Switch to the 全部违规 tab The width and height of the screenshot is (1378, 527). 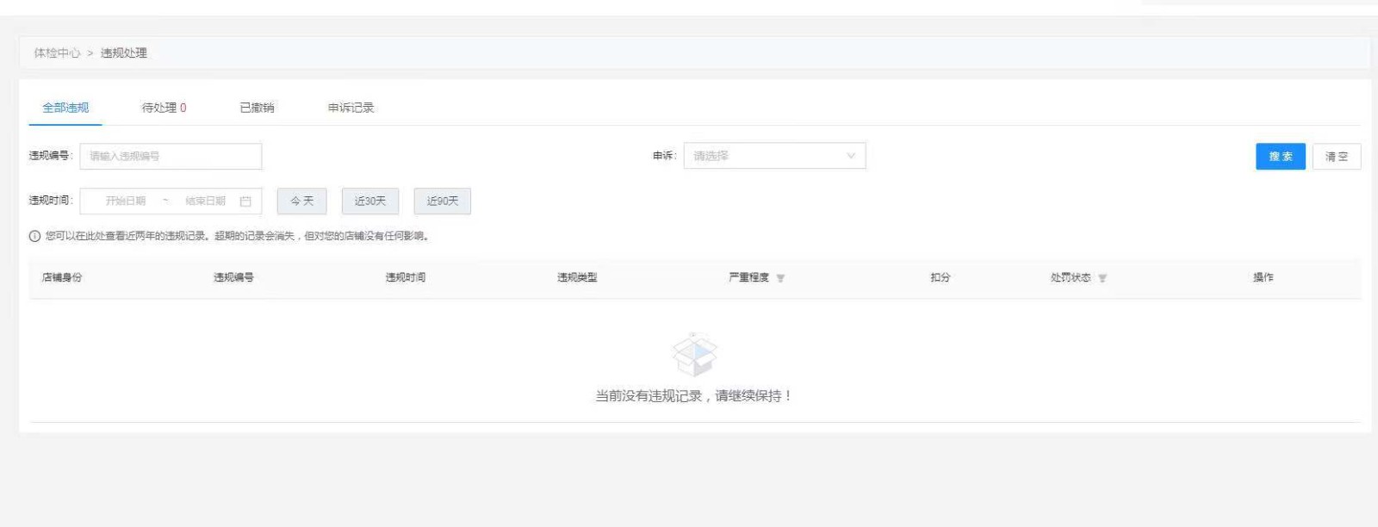(65, 108)
